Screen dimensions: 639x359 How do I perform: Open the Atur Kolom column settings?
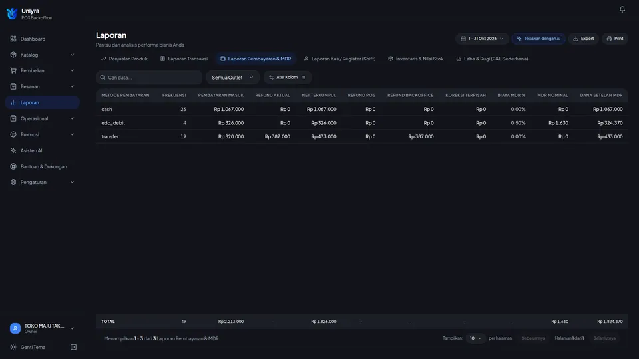point(288,77)
